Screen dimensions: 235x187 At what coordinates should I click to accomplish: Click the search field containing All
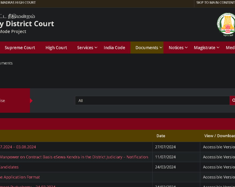152,100
